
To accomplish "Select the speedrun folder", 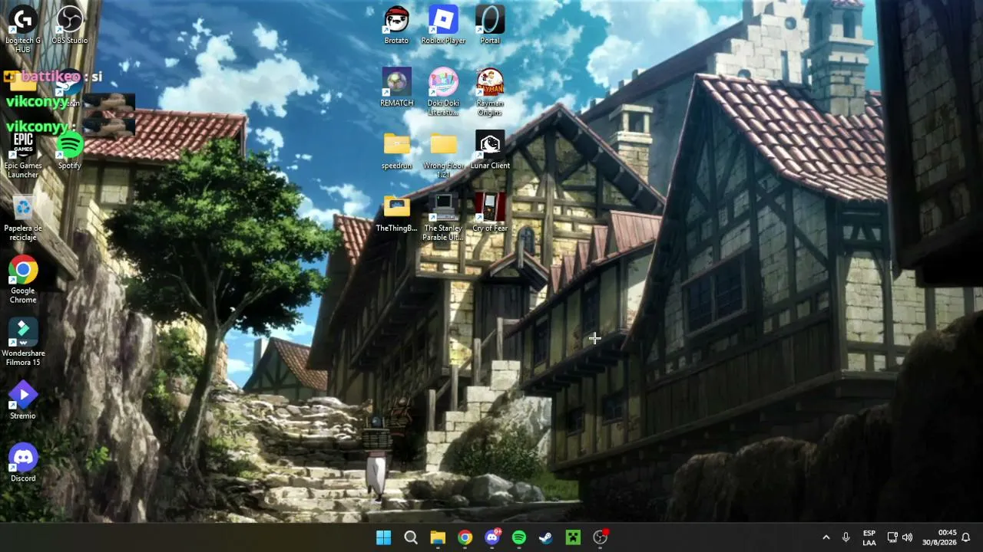I will [396, 150].
